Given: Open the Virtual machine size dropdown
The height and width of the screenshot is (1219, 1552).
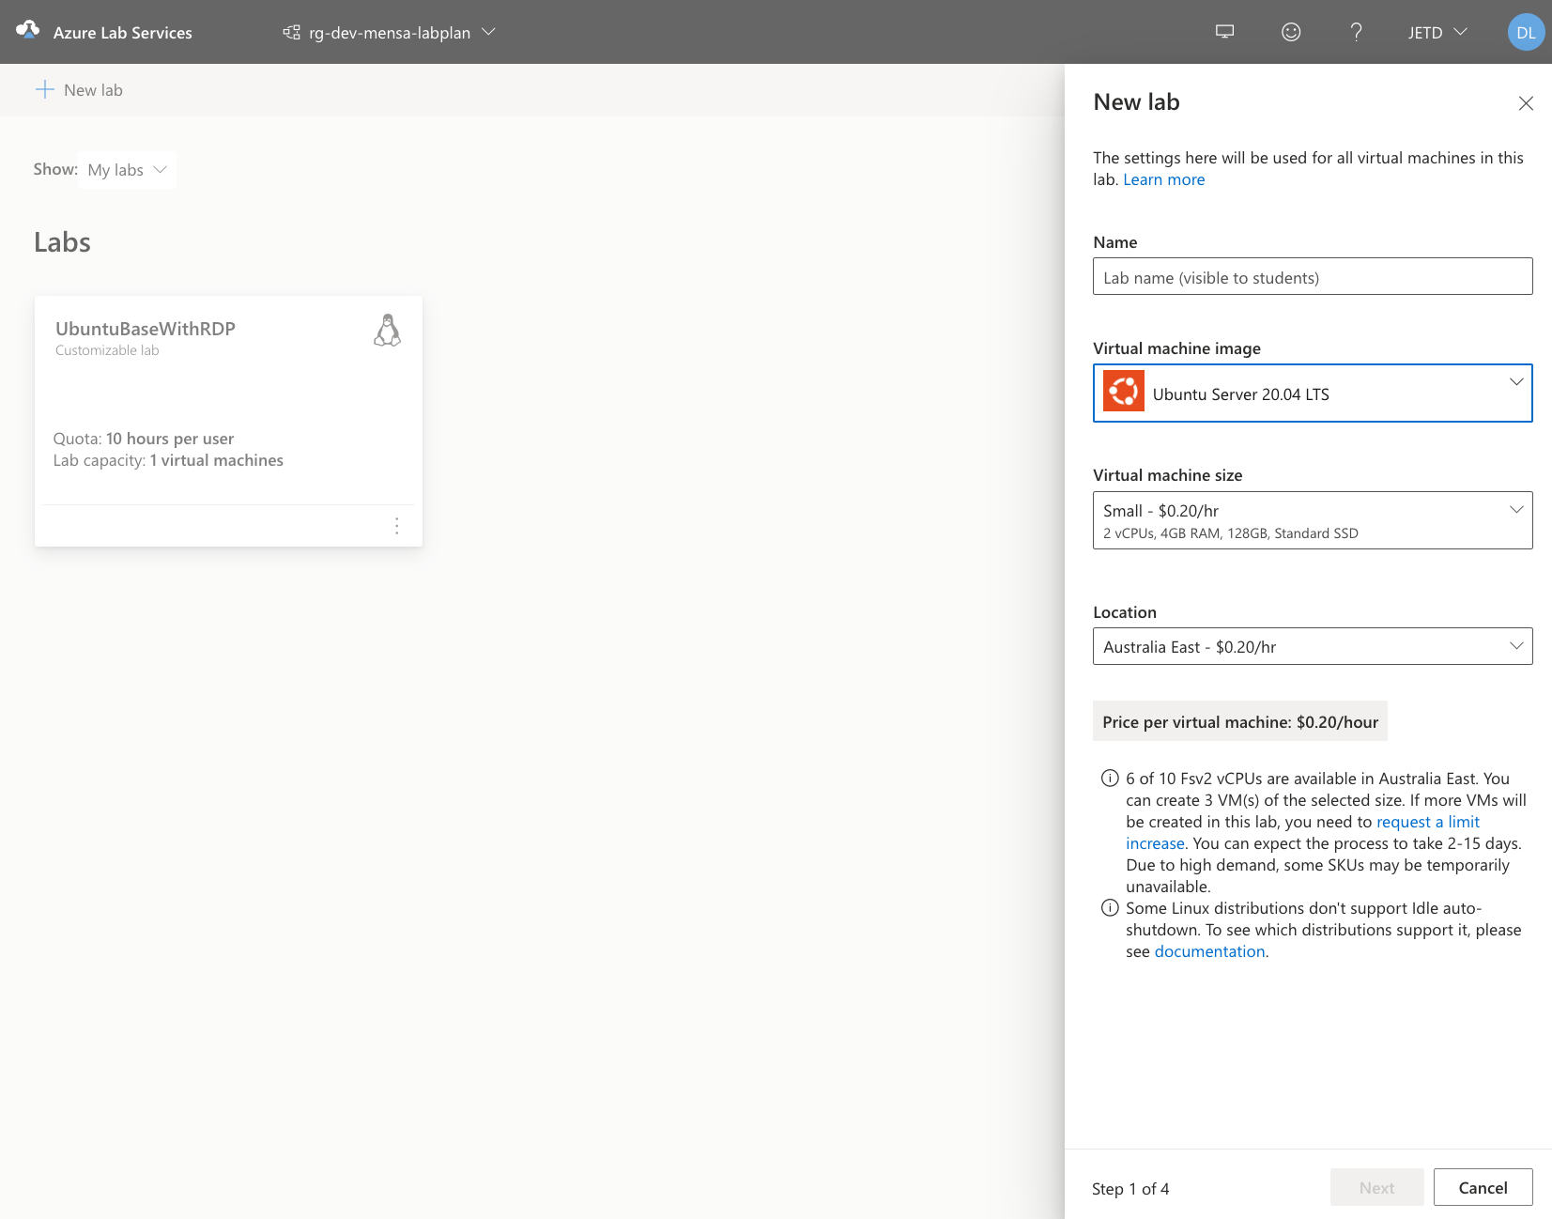Looking at the screenshot, I should [1313, 520].
